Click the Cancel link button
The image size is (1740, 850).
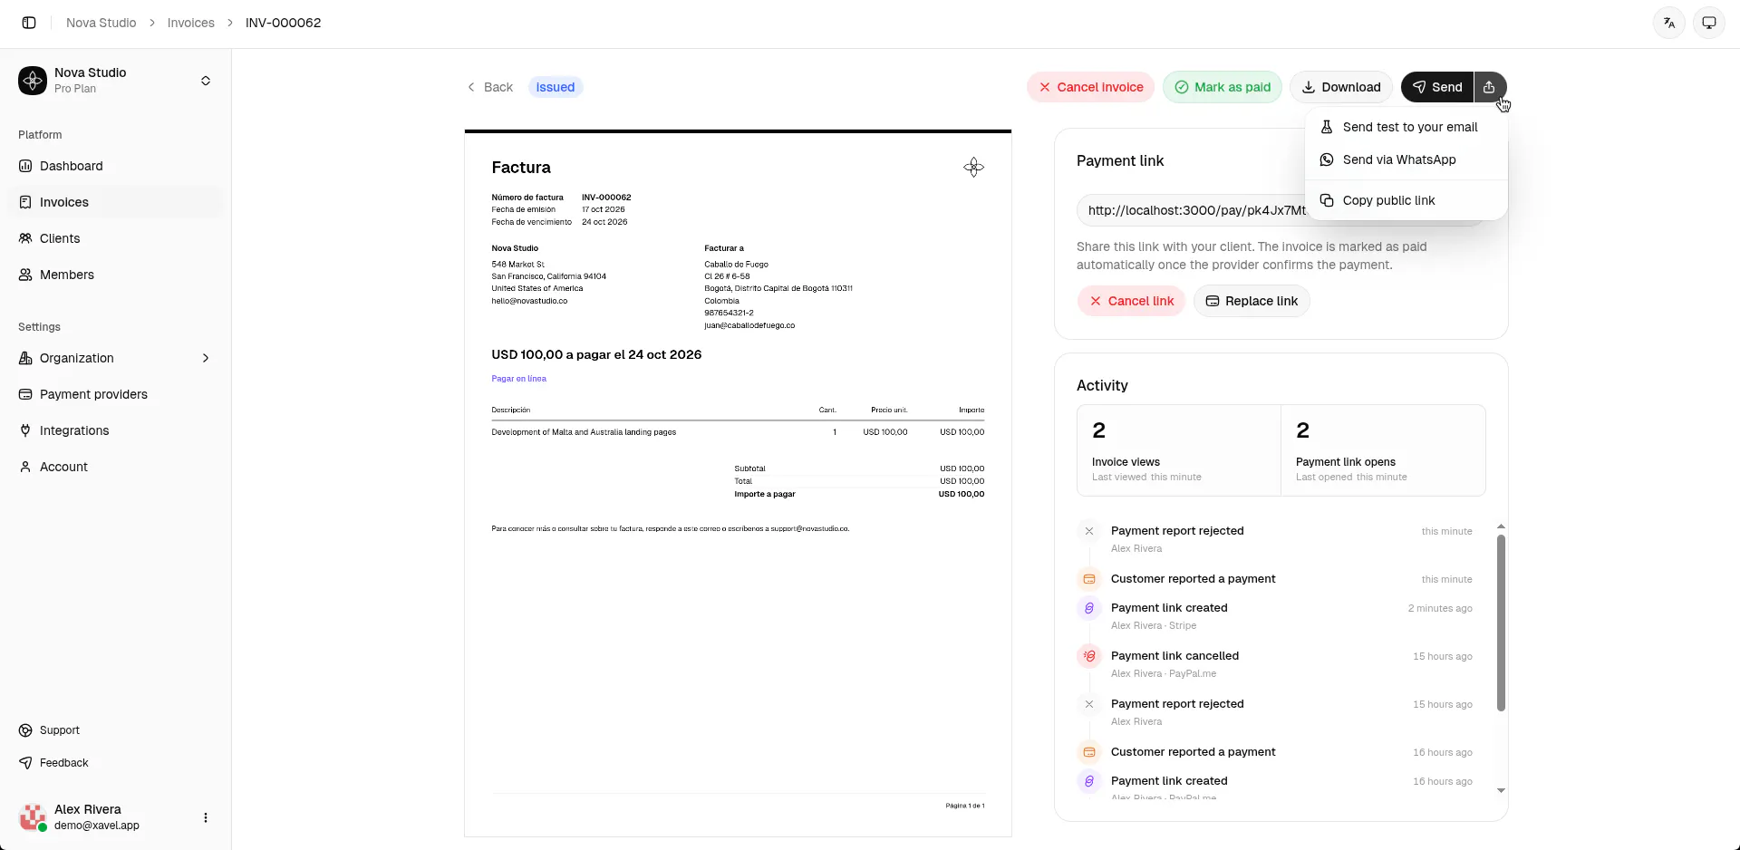tap(1131, 301)
